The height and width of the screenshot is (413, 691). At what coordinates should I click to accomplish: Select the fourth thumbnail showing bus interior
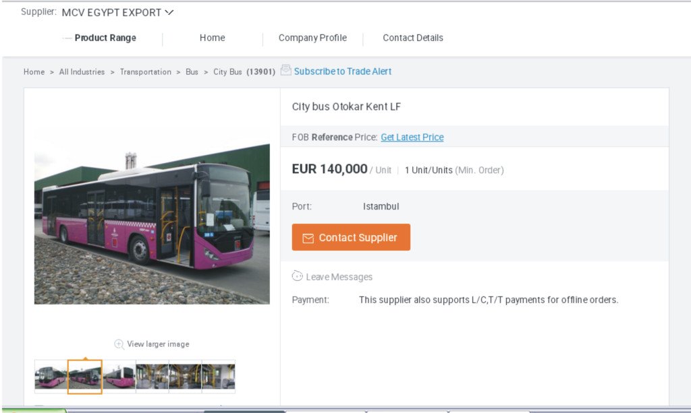click(152, 377)
